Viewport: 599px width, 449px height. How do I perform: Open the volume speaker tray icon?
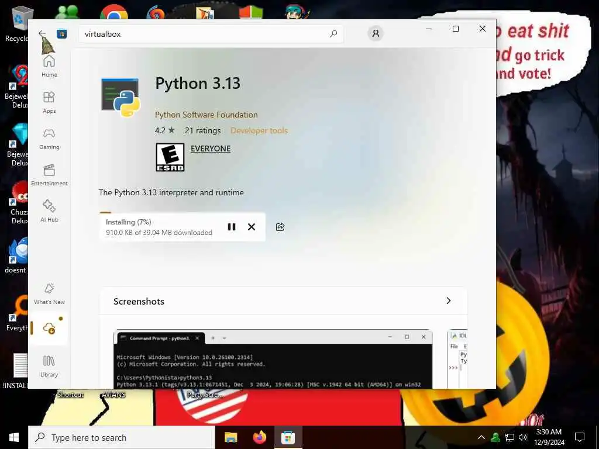[x=523, y=437]
